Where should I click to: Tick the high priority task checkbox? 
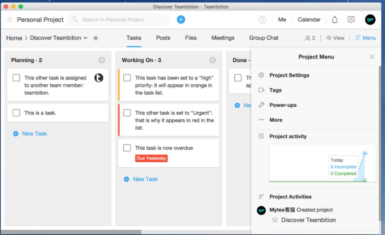127,78
